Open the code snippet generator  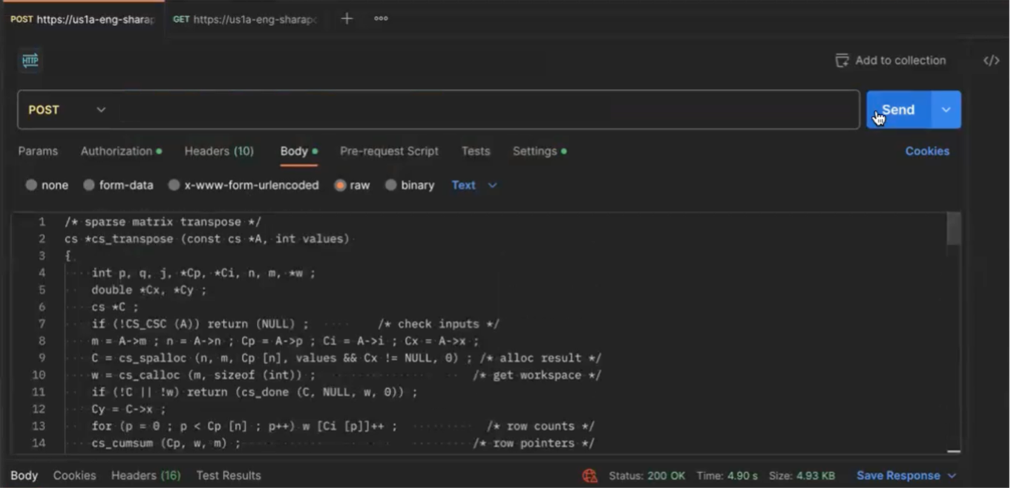point(992,60)
